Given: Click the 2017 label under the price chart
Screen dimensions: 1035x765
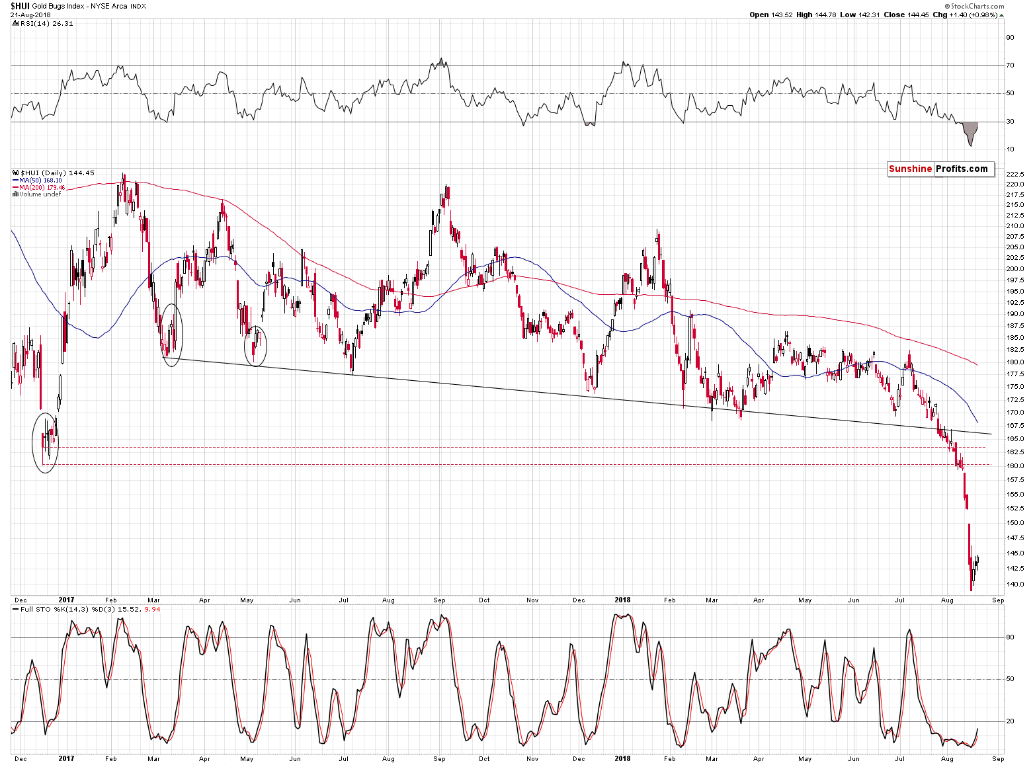Looking at the screenshot, I should [66, 600].
